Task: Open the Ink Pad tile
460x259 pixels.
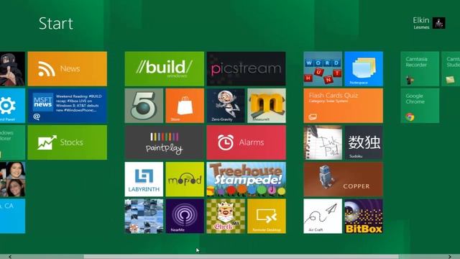Action: (x=323, y=142)
